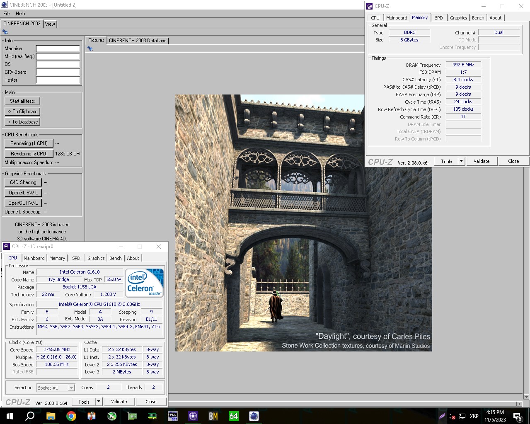Run Rendering (x CPU) benchmark
Viewport: 530px width, 424px height.
click(29, 154)
